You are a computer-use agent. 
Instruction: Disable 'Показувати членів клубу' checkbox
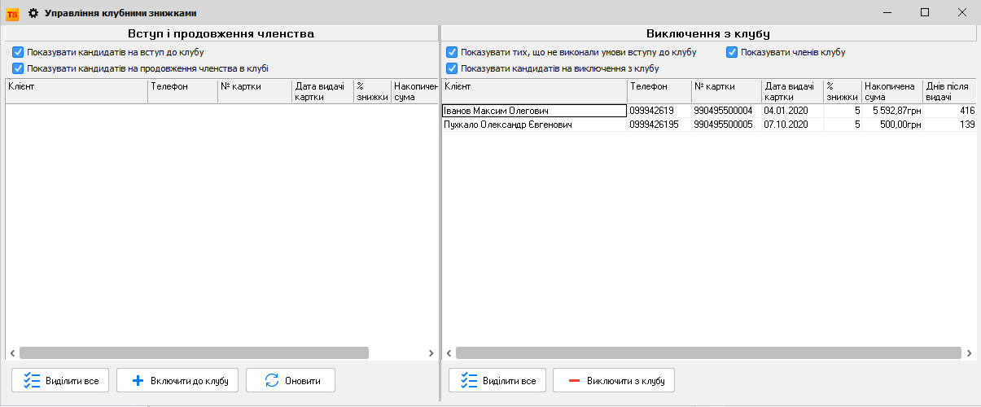coord(732,52)
